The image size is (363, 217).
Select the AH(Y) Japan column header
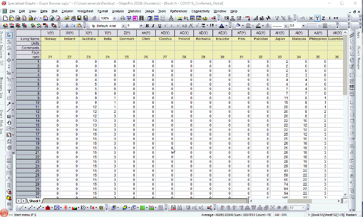coord(280,33)
